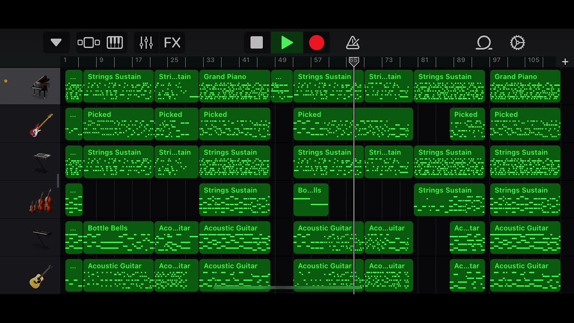Select first Acoustic Guitar region on guitar track
Screen dimensions: 574x323
[x=118, y=275]
